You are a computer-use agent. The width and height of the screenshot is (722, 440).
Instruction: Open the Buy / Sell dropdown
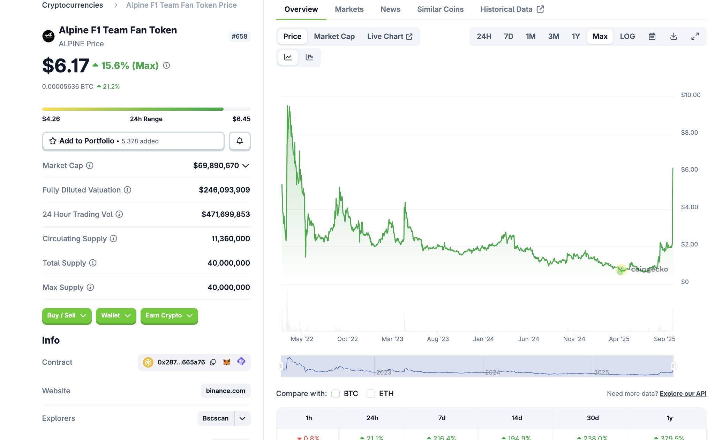tap(67, 315)
